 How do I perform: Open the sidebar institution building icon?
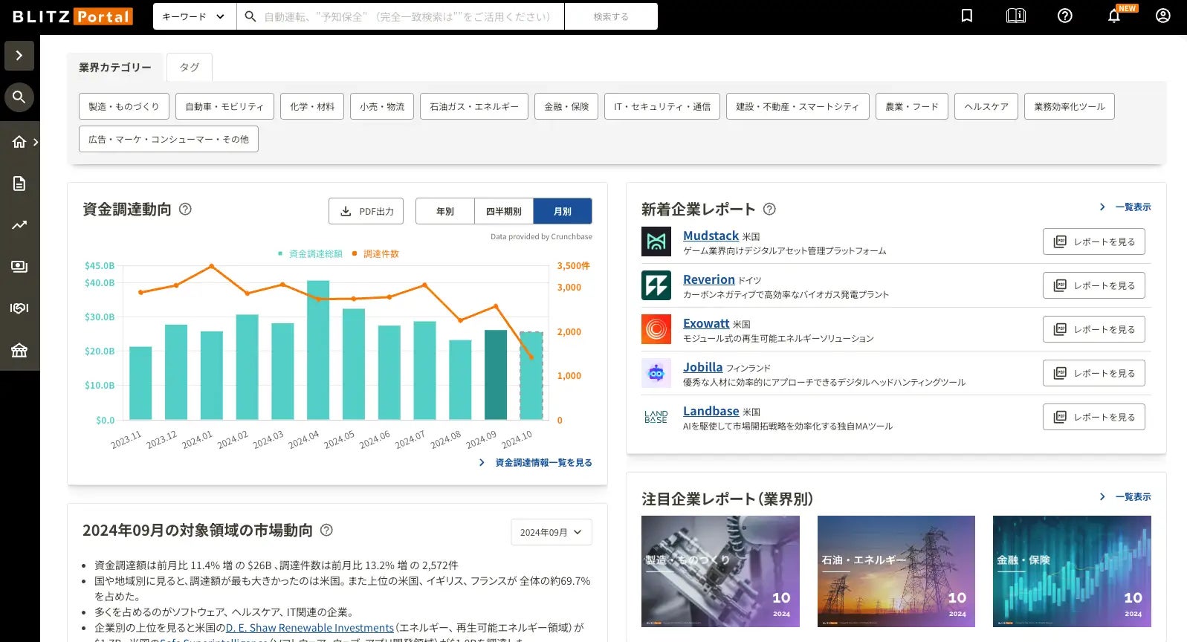[19, 350]
